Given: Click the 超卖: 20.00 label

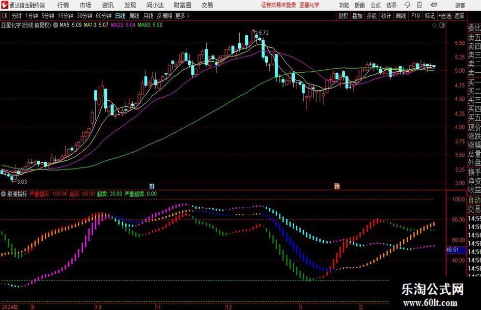Looking at the screenshot, I should click(109, 194).
